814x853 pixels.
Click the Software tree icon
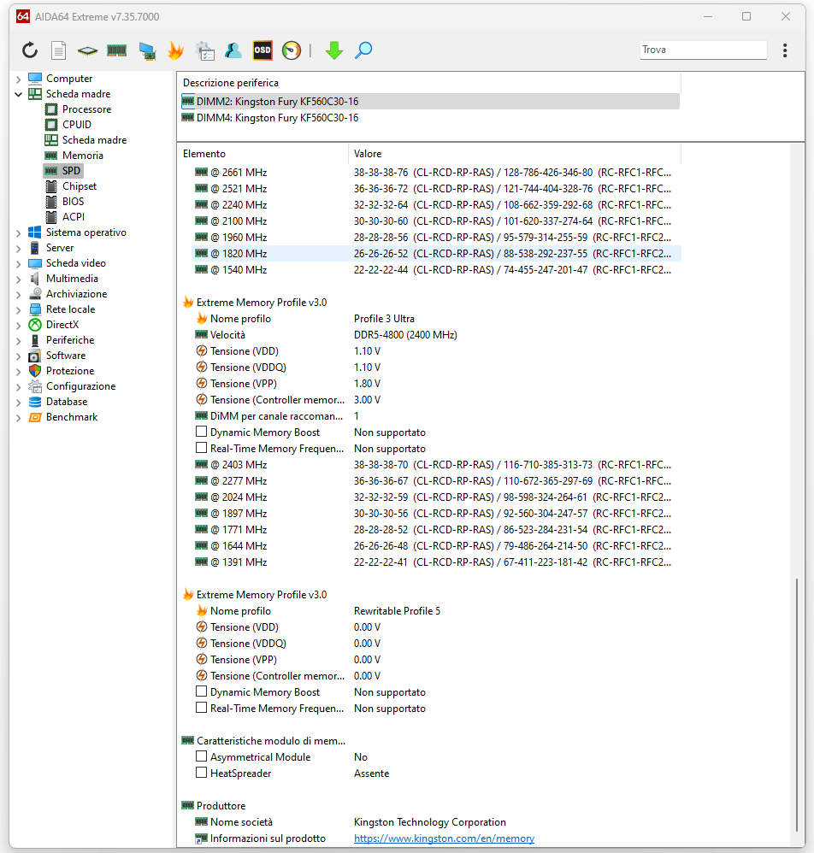[35, 356]
